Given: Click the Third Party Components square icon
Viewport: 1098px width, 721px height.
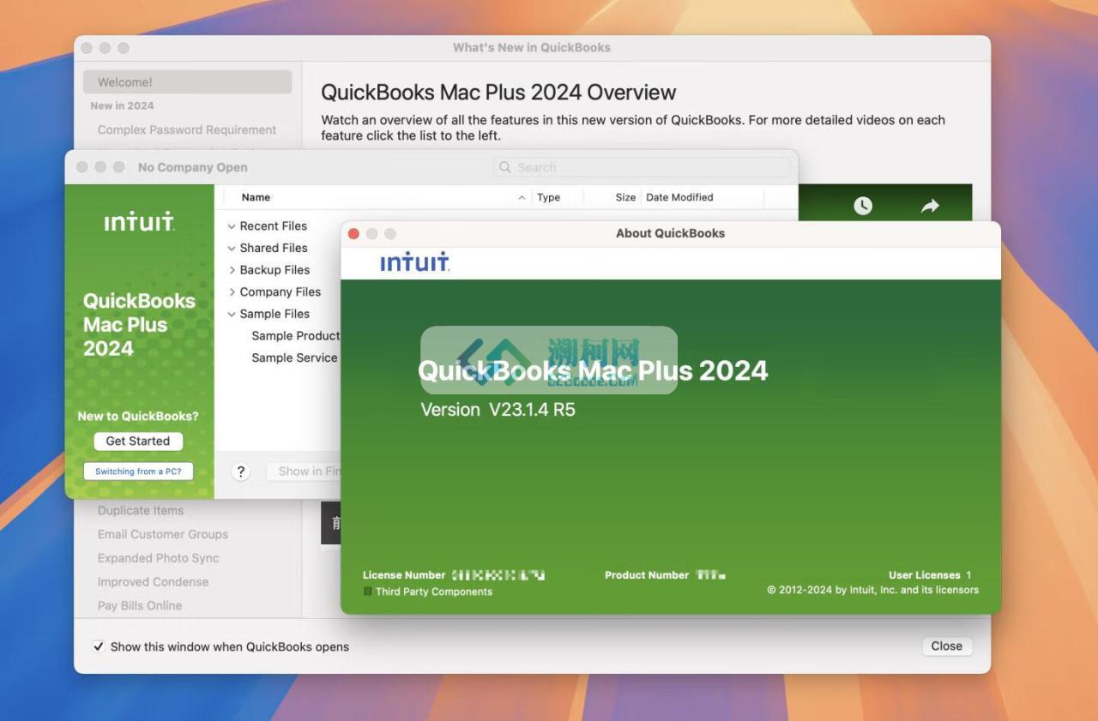Looking at the screenshot, I should [x=368, y=592].
